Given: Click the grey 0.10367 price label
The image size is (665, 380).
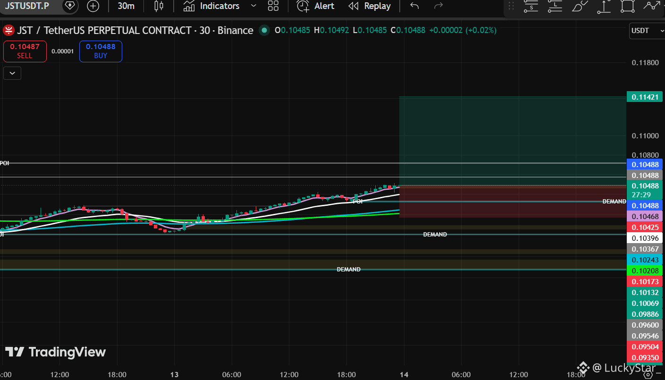Looking at the screenshot, I should [x=644, y=249].
